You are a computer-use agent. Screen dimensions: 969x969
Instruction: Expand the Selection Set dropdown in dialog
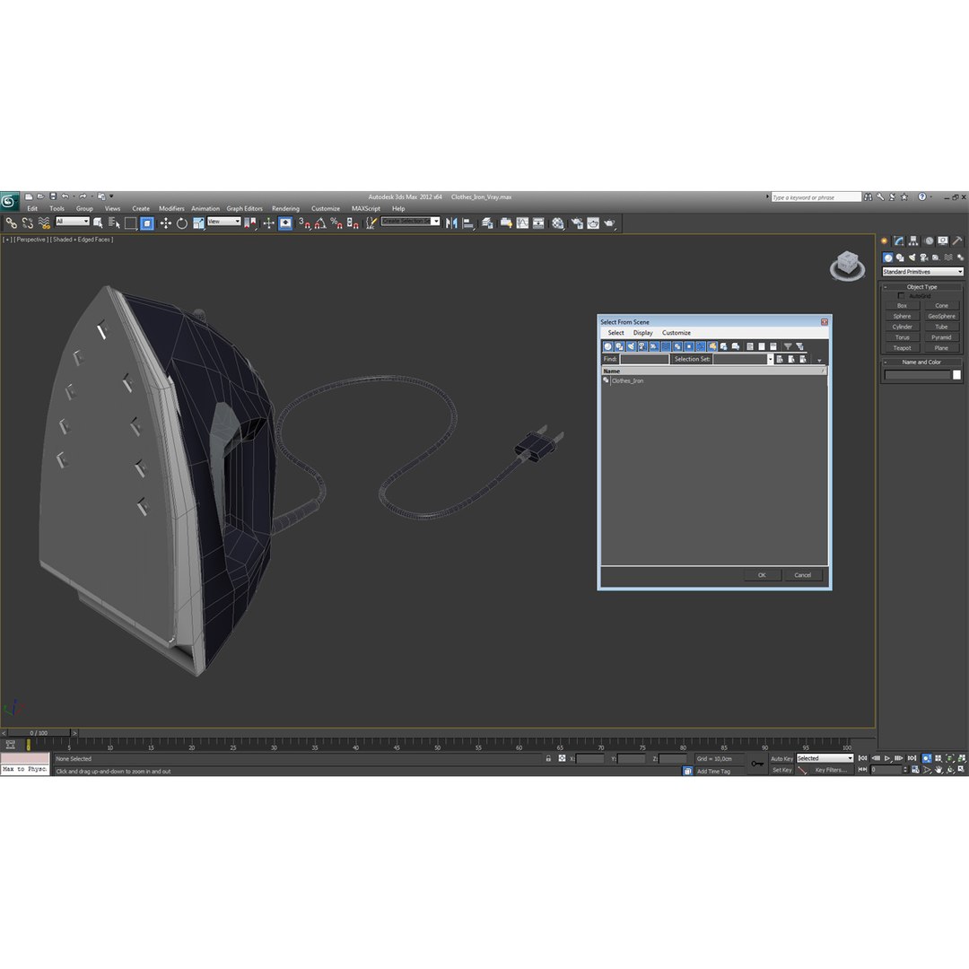point(770,359)
